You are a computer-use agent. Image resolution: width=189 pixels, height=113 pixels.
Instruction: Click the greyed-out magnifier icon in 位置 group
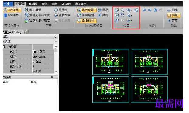tap(122, 21)
